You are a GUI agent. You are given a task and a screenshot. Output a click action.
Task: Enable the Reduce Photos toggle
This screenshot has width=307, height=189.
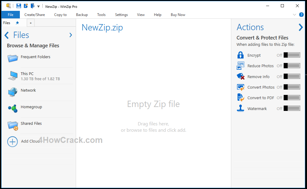[292, 66]
